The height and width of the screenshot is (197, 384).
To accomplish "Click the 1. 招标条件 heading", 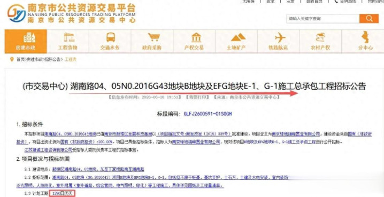I will pos(29,124).
